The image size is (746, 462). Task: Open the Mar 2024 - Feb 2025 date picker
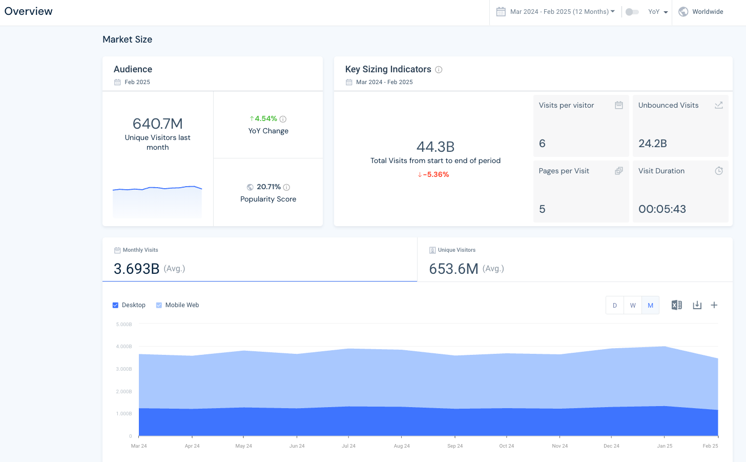[x=556, y=11]
